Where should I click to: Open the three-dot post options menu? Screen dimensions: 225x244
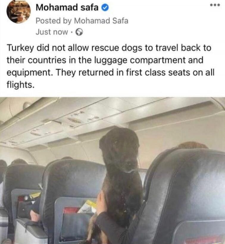coord(215,5)
